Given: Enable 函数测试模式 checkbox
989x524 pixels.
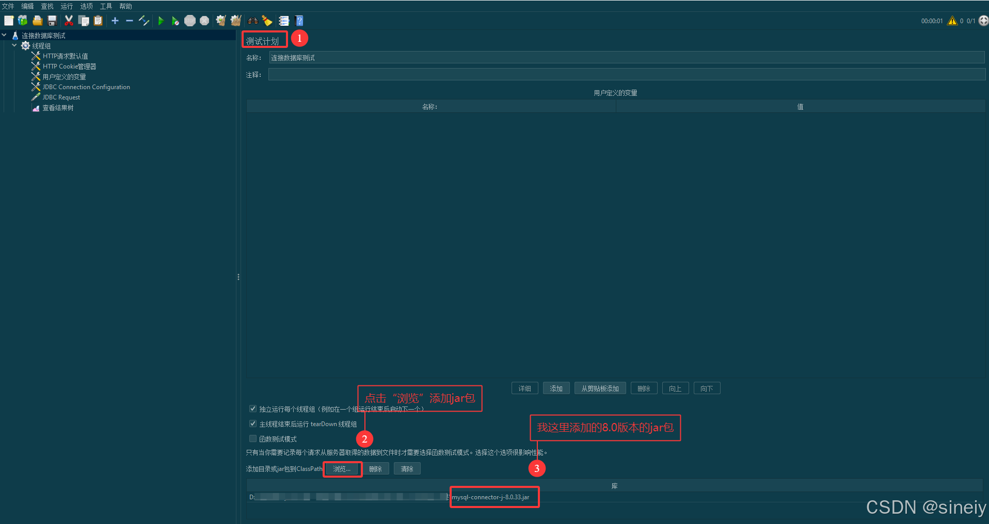Looking at the screenshot, I should 252,438.
